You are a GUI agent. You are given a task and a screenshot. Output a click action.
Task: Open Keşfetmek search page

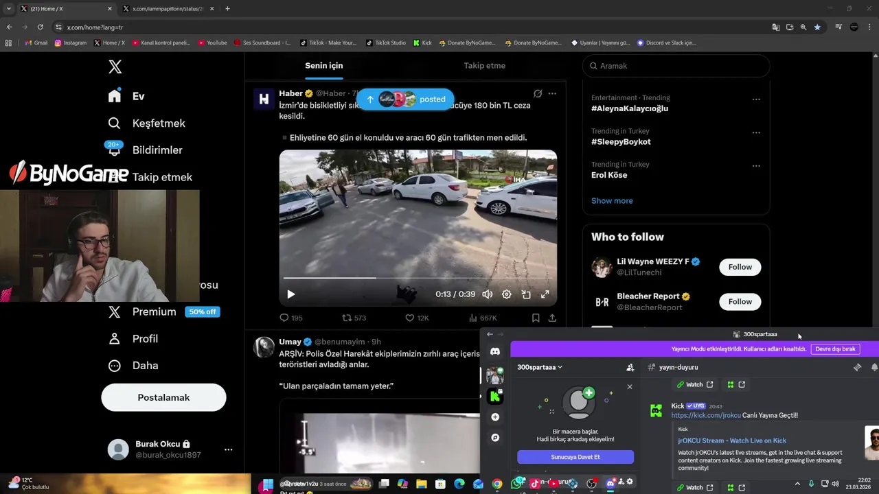(147, 123)
